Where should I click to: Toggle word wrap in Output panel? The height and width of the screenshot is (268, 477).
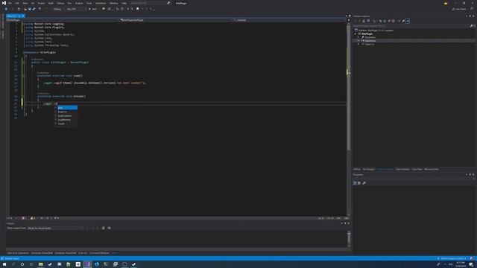[x=110, y=229]
